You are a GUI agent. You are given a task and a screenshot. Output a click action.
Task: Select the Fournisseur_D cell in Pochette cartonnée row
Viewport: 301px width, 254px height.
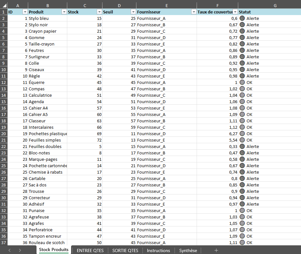coord(167,166)
